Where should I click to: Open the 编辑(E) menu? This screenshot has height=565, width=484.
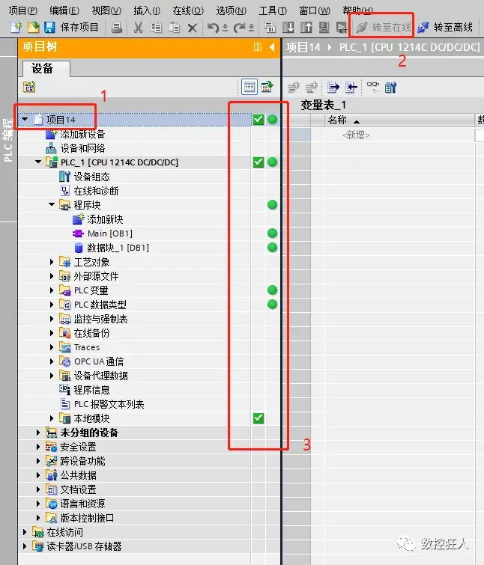64,10
